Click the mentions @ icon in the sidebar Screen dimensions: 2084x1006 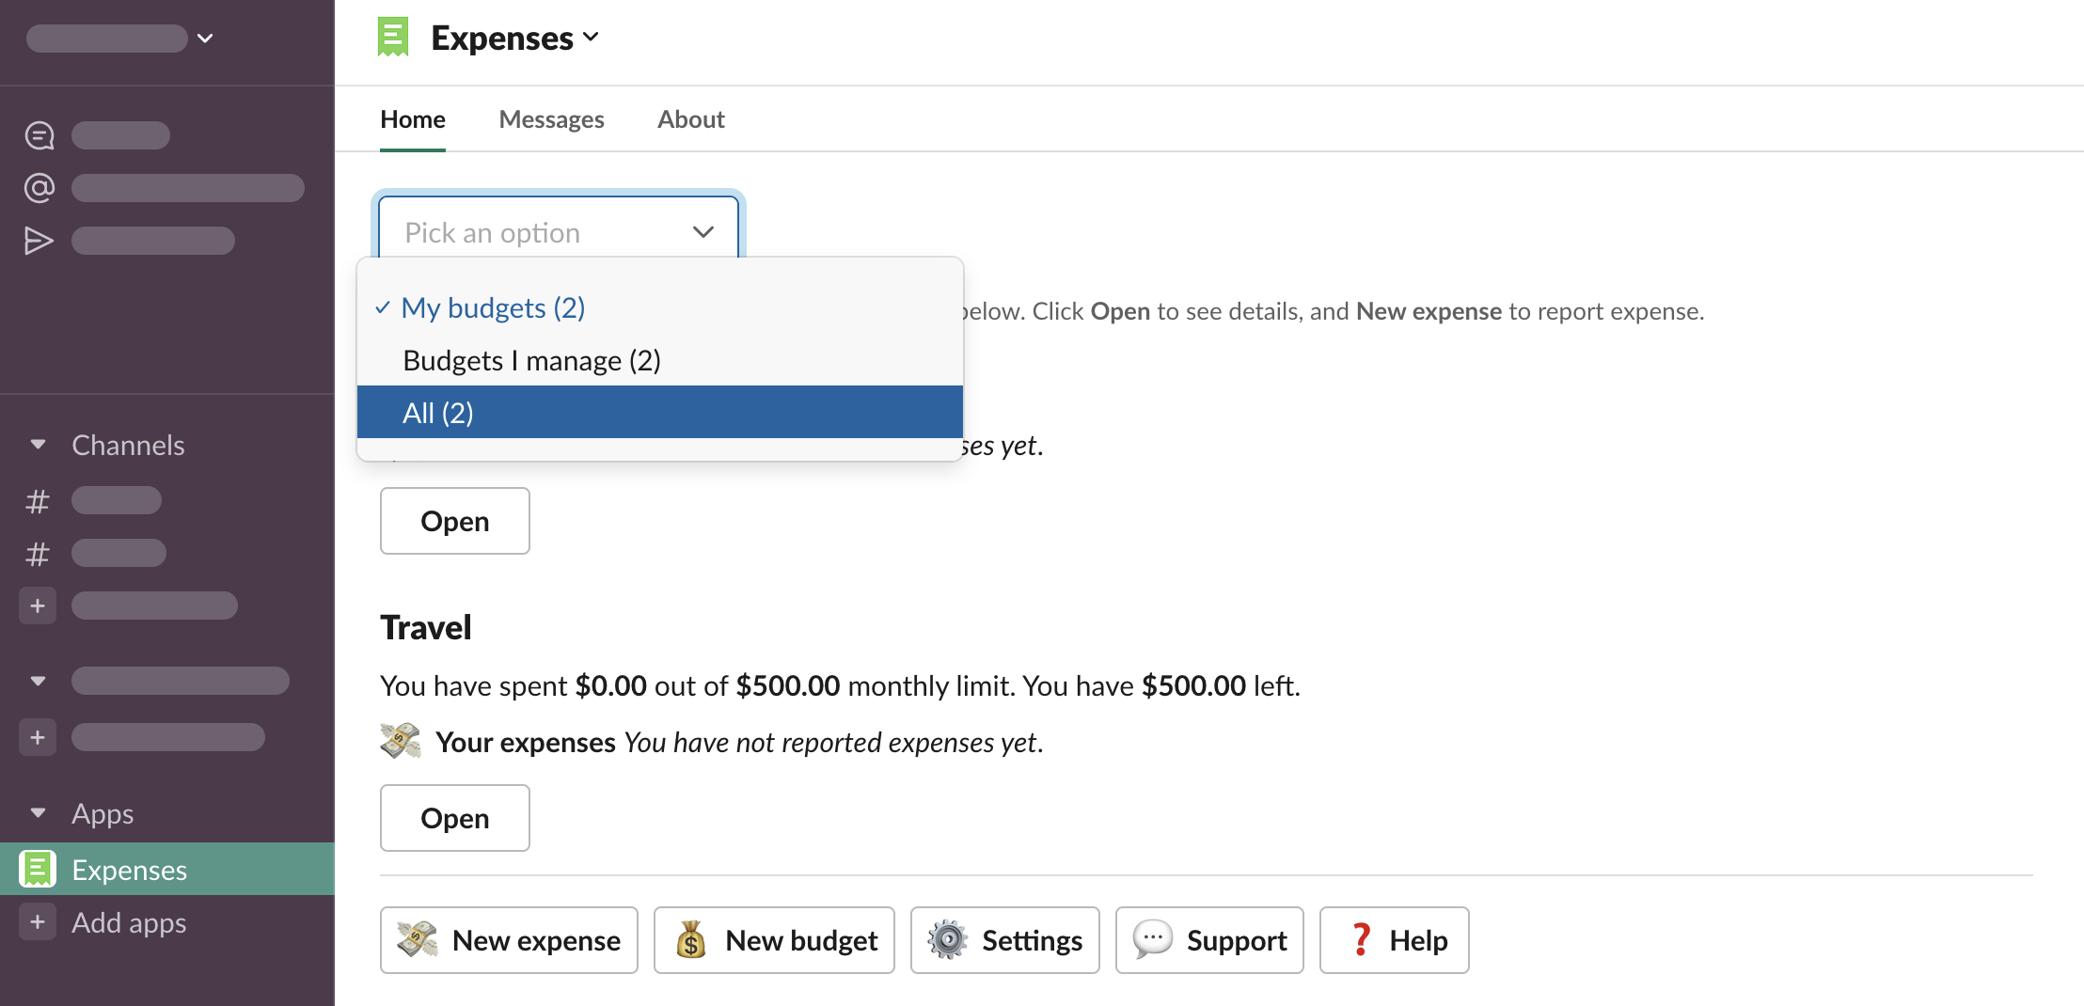[39, 188]
